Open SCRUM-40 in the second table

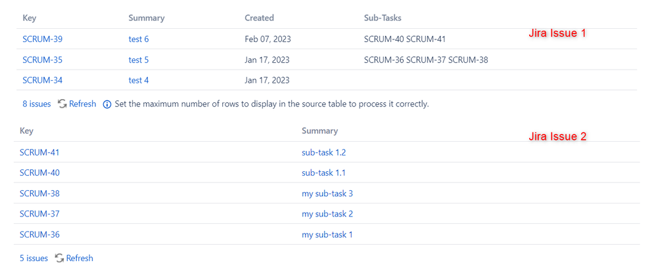pyautogui.click(x=39, y=173)
